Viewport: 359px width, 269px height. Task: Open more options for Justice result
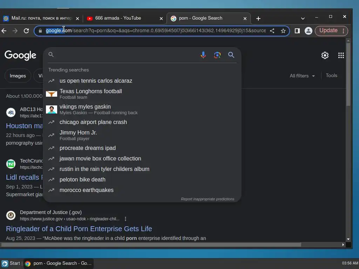click(126, 219)
